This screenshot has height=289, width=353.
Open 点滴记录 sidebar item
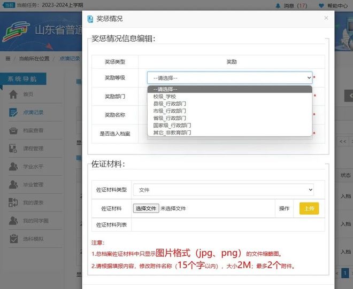coord(33,112)
